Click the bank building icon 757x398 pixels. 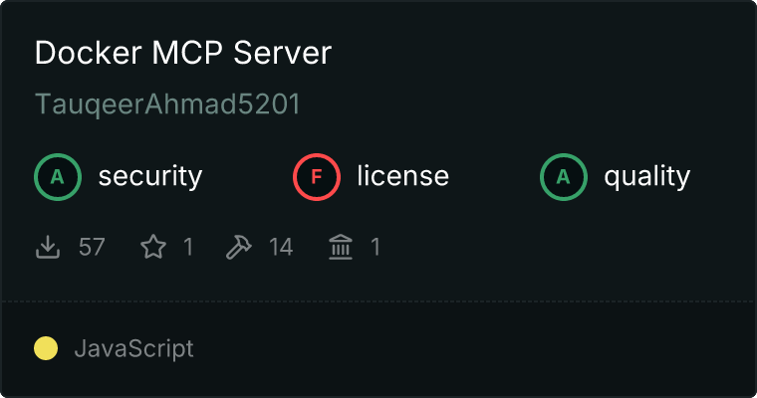pyautogui.click(x=341, y=247)
